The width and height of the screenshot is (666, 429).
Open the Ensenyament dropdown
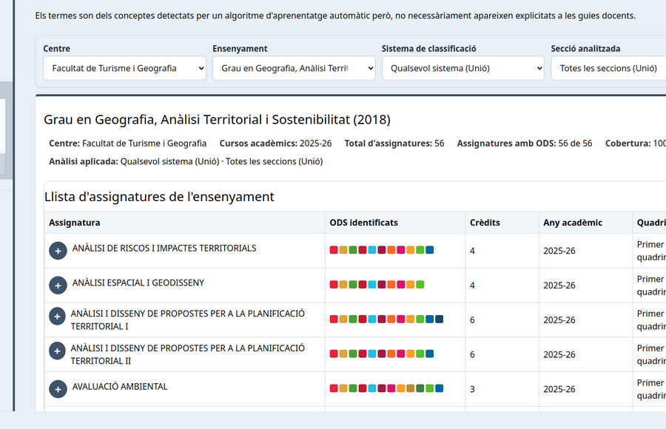coord(294,68)
